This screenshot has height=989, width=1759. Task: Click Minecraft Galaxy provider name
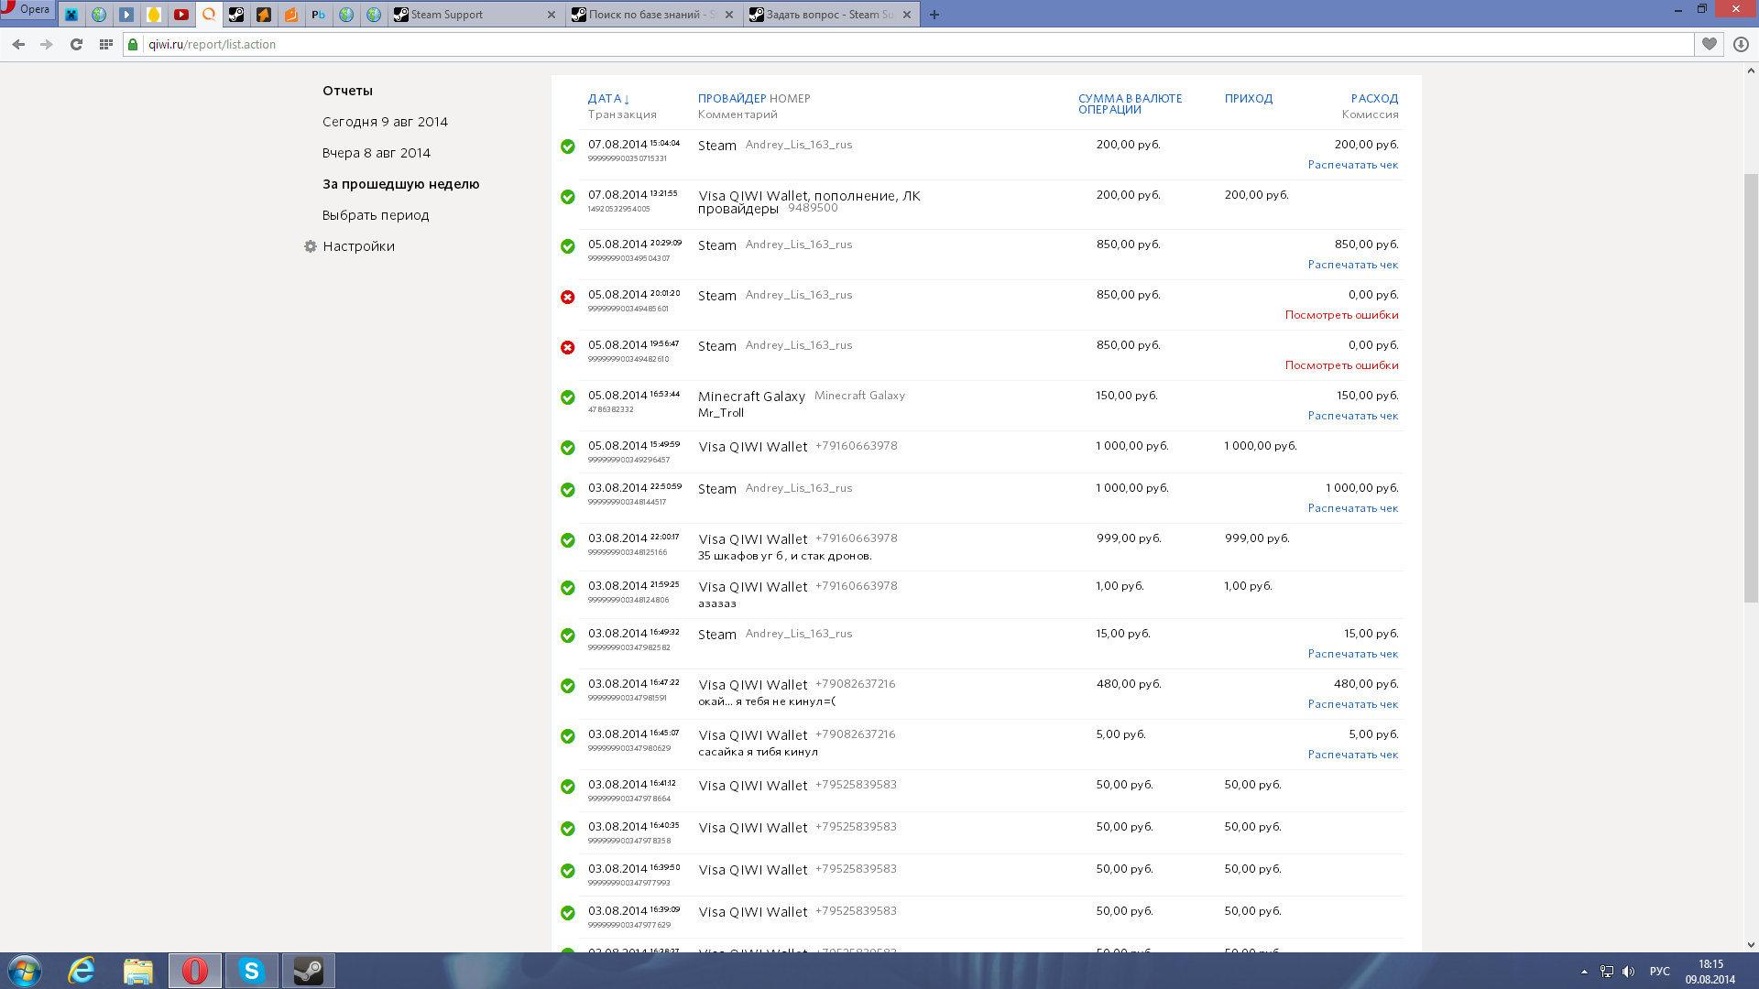pyautogui.click(x=751, y=397)
